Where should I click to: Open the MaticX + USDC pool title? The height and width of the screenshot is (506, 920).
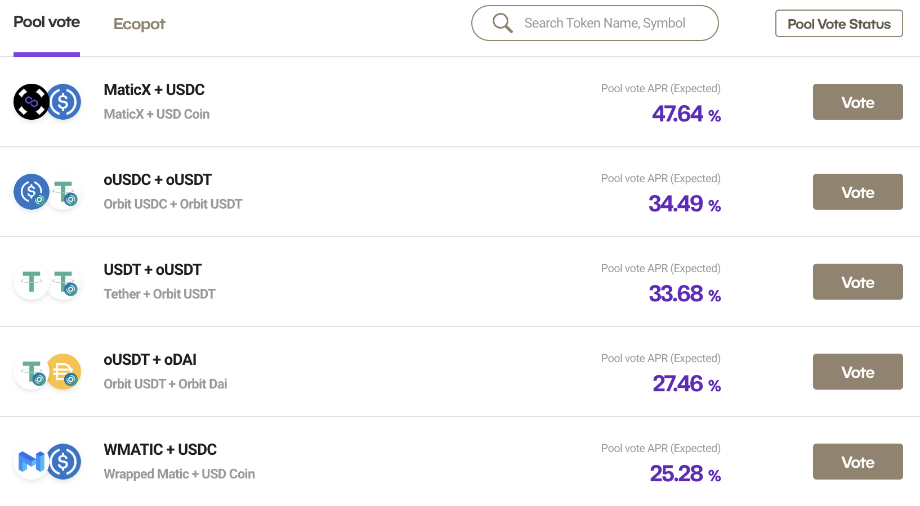154,90
